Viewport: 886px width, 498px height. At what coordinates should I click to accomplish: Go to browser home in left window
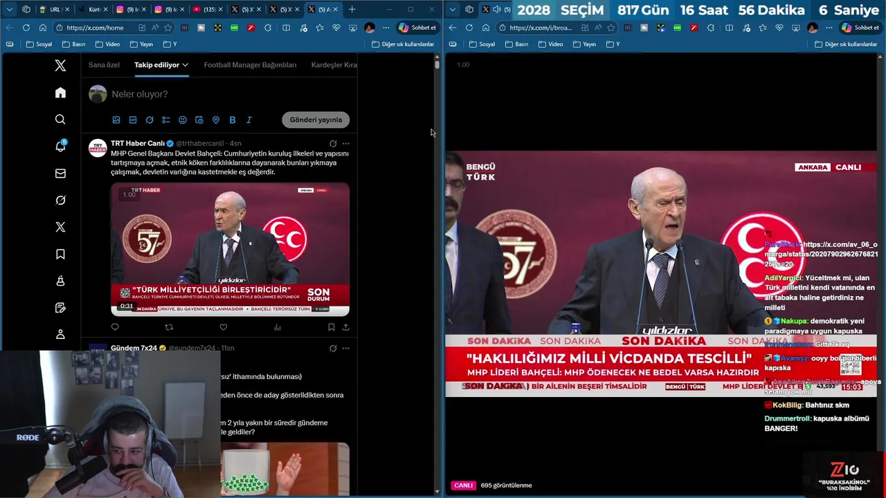[42, 28]
